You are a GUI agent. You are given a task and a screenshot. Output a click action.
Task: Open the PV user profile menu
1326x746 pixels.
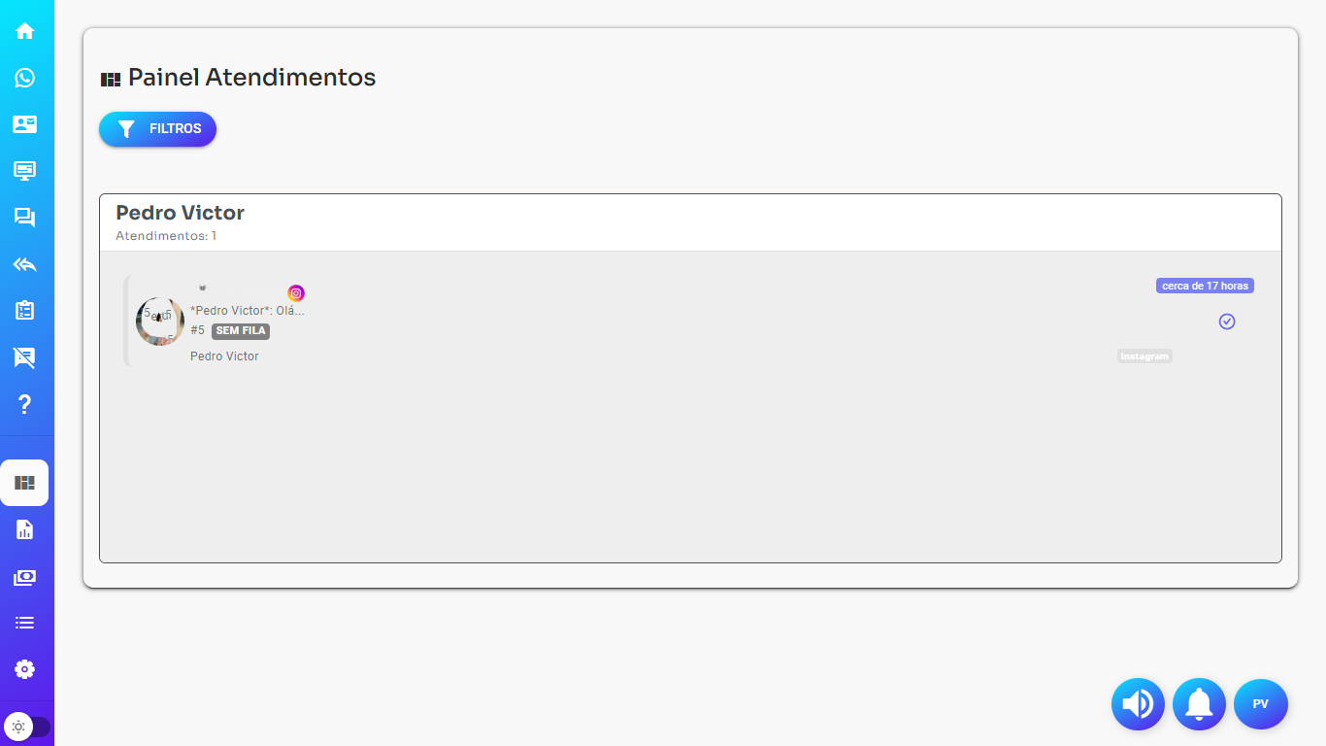click(1260, 704)
